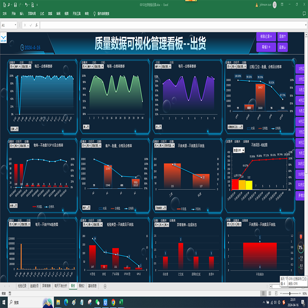Open the axis filter under 每月--合格率推移 chart
Screen dimensions: 308x308
159,127
